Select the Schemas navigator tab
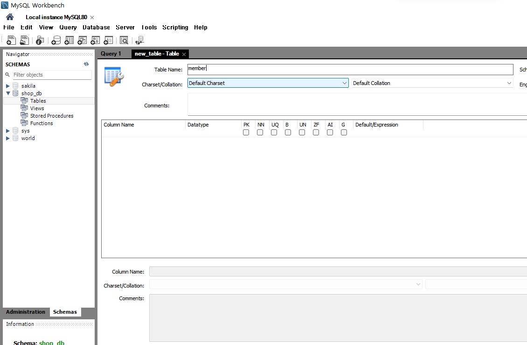 (65, 312)
